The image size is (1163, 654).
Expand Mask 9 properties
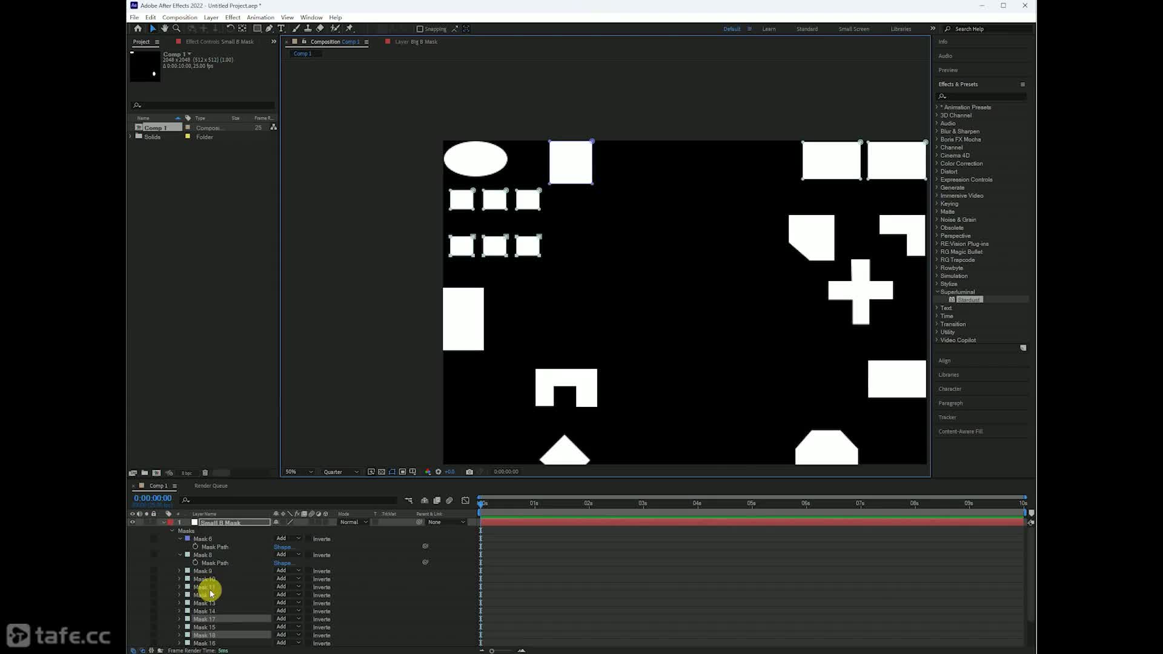pos(179,571)
